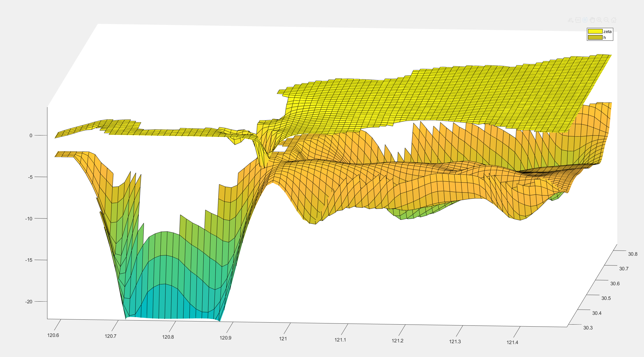Toggle the data tips toolbar icon
Image resolution: width=644 pixels, height=357 pixels.
click(578, 20)
